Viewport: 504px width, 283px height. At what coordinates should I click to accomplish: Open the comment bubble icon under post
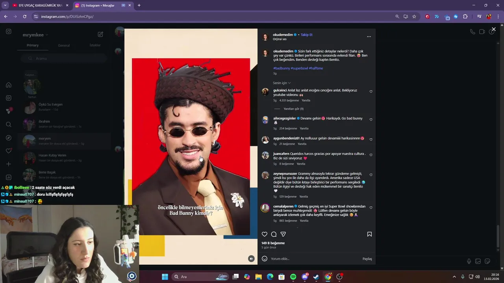pos(274,234)
